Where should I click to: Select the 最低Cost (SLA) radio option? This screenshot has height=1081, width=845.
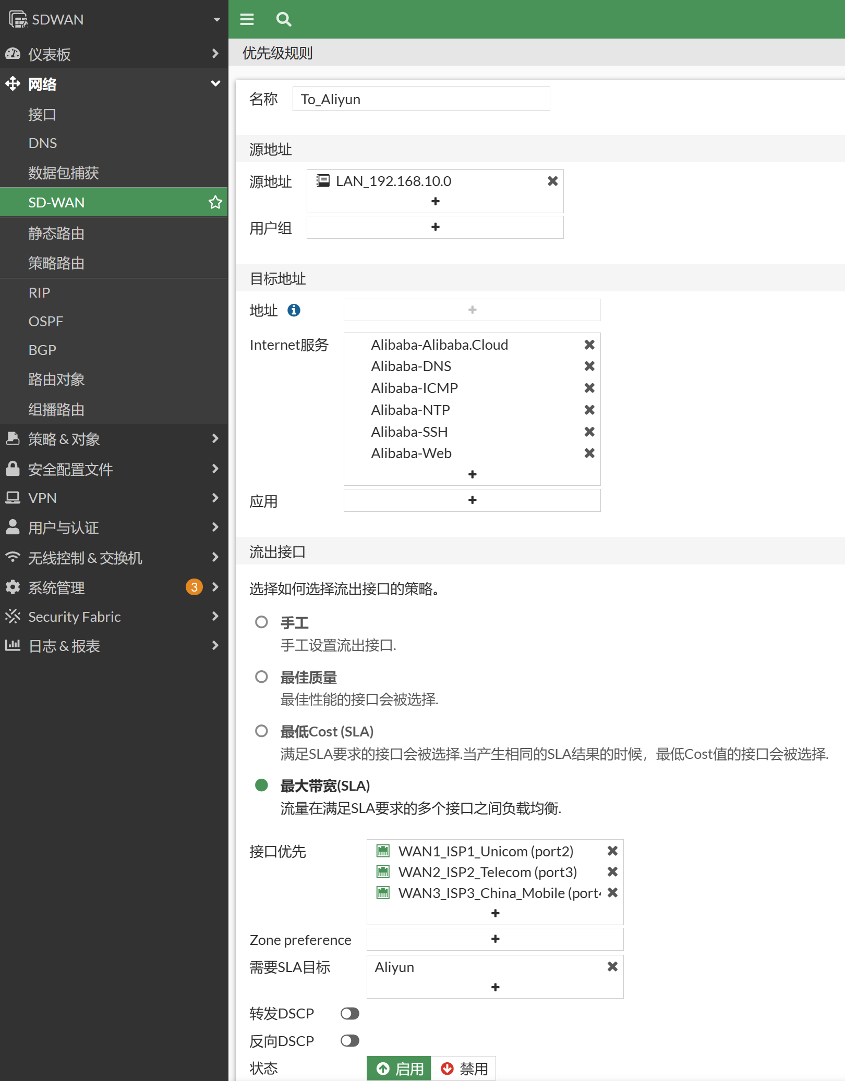(x=261, y=731)
